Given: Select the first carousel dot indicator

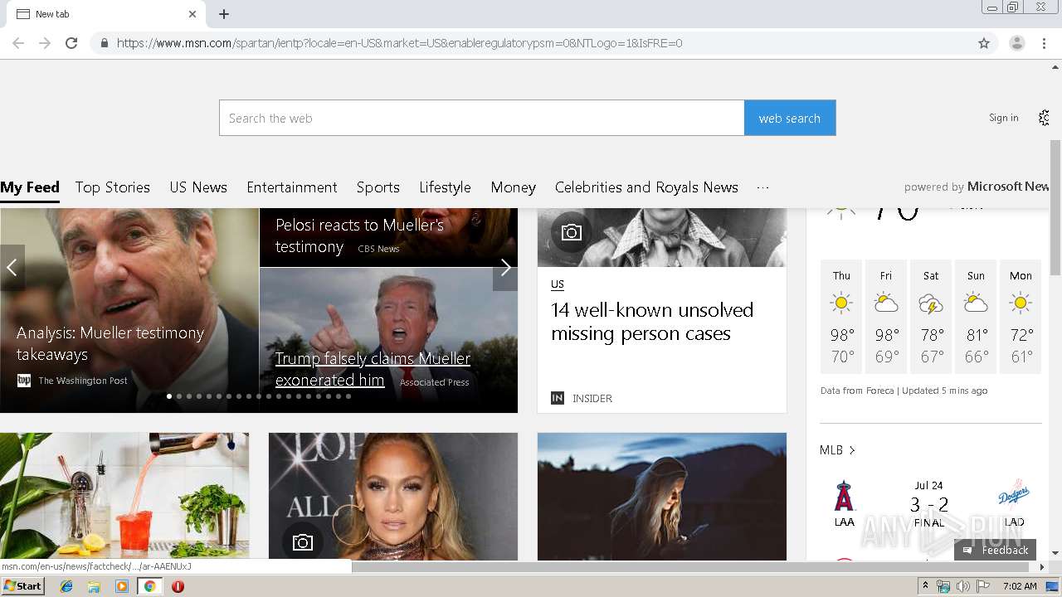Looking at the screenshot, I should click(x=169, y=396).
